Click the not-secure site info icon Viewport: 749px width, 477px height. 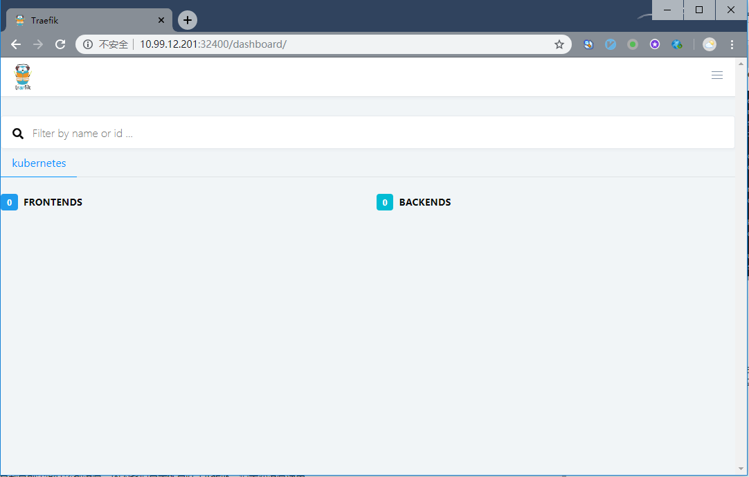88,44
